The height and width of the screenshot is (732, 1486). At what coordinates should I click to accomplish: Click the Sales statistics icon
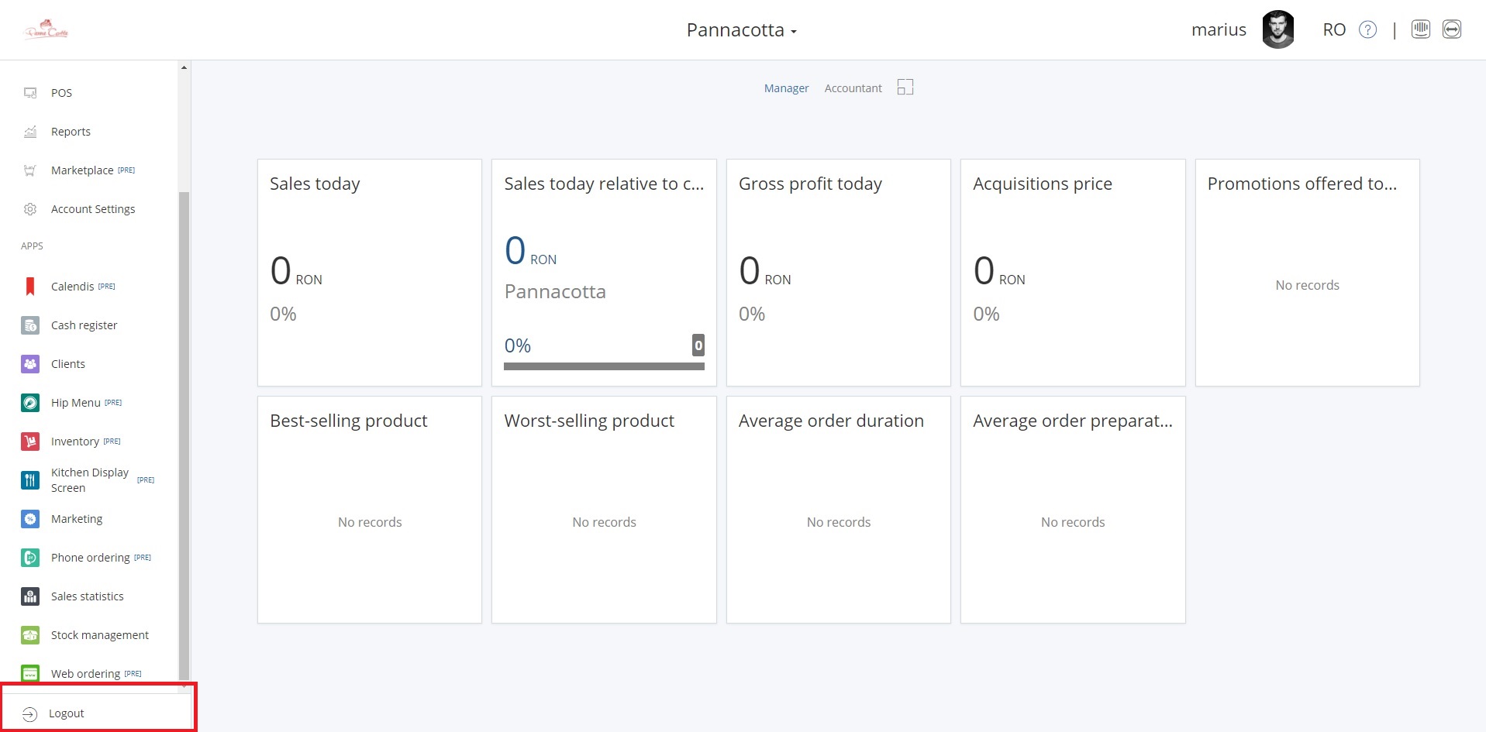click(30, 596)
